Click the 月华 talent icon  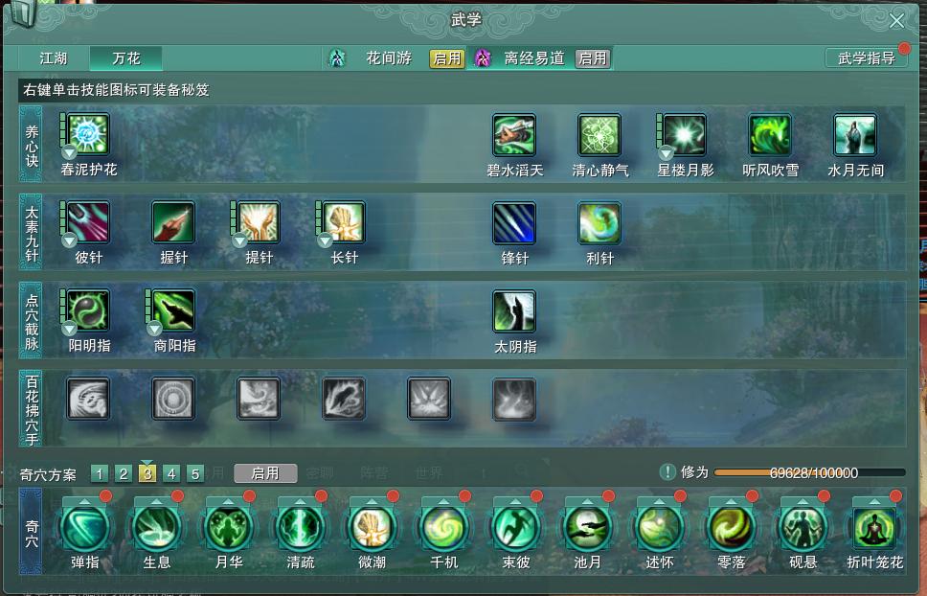point(229,528)
